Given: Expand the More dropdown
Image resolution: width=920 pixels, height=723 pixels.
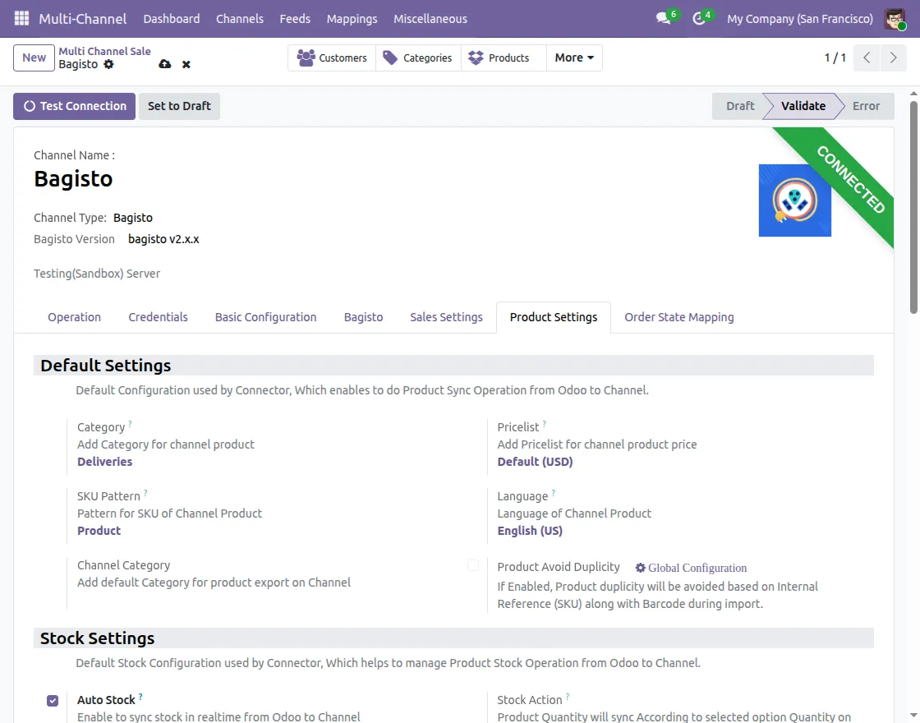Looking at the screenshot, I should click(x=574, y=58).
